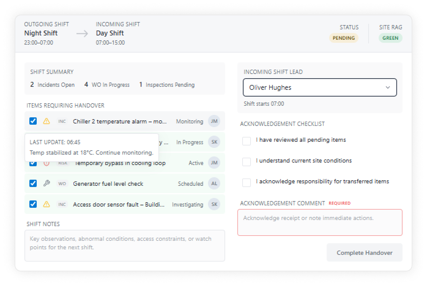This screenshot has height=286, width=427.
Task: Click the wrench icon for Generator fuel check
Action: tap(46, 184)
